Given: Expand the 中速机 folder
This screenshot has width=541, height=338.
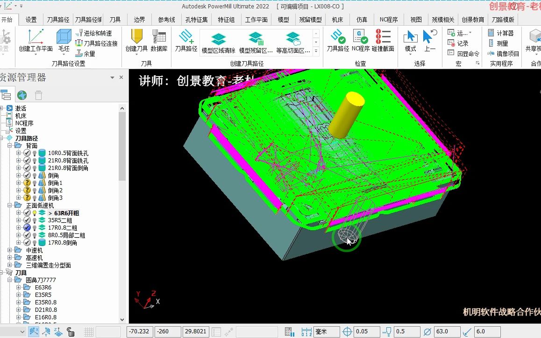Looking at the screenshot, I should (10, 250).
